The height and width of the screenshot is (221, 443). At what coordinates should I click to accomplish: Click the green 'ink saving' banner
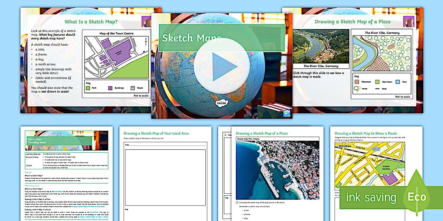(x=371, y=197)
